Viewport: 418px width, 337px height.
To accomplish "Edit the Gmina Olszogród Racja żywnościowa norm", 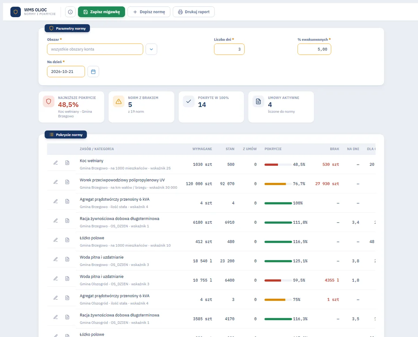I will [x=55, y=317].
